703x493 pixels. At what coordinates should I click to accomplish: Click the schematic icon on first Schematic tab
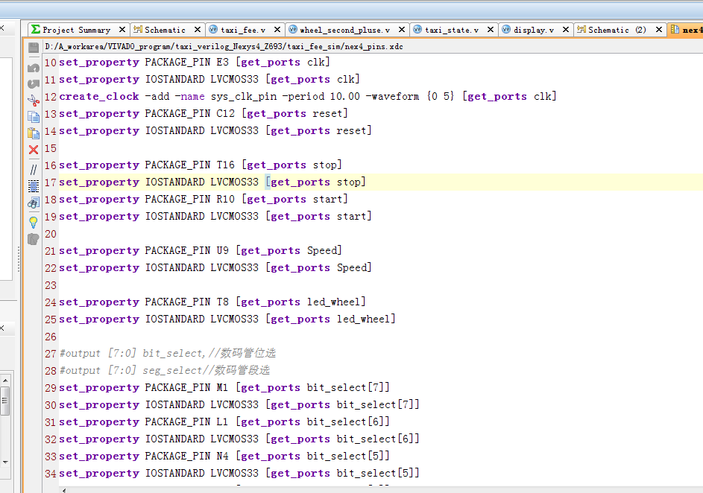click(138, 30)
